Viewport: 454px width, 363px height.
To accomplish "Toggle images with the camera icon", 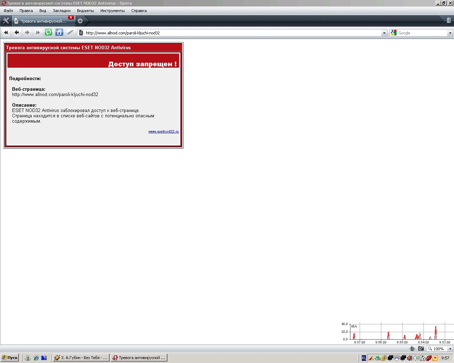I will click(x=421, y=349).
